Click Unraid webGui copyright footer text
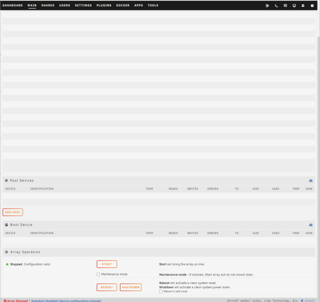 (263, 300)
